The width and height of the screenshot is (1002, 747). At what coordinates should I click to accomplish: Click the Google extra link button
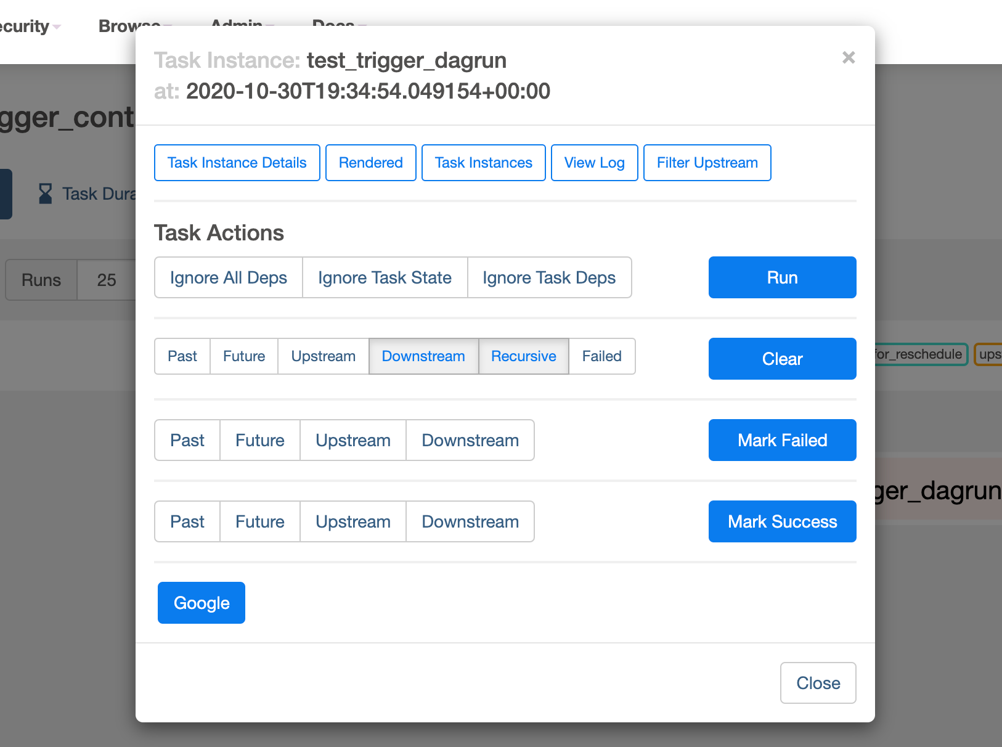202,603
